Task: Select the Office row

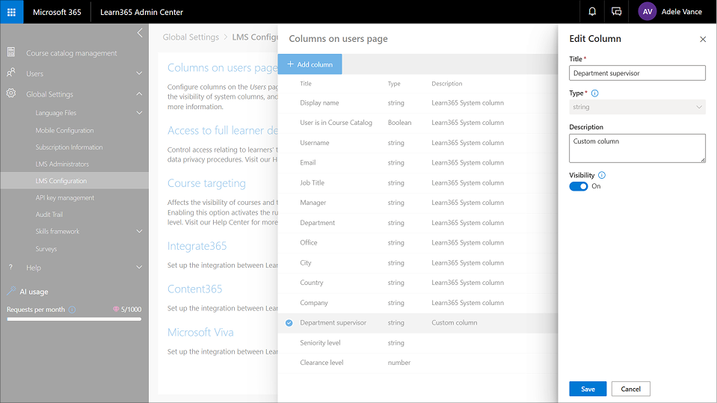Action: point(417,243)
